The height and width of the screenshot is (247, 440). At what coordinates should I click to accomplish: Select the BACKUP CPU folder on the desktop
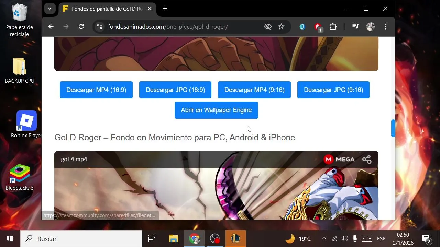coord(20,71)
